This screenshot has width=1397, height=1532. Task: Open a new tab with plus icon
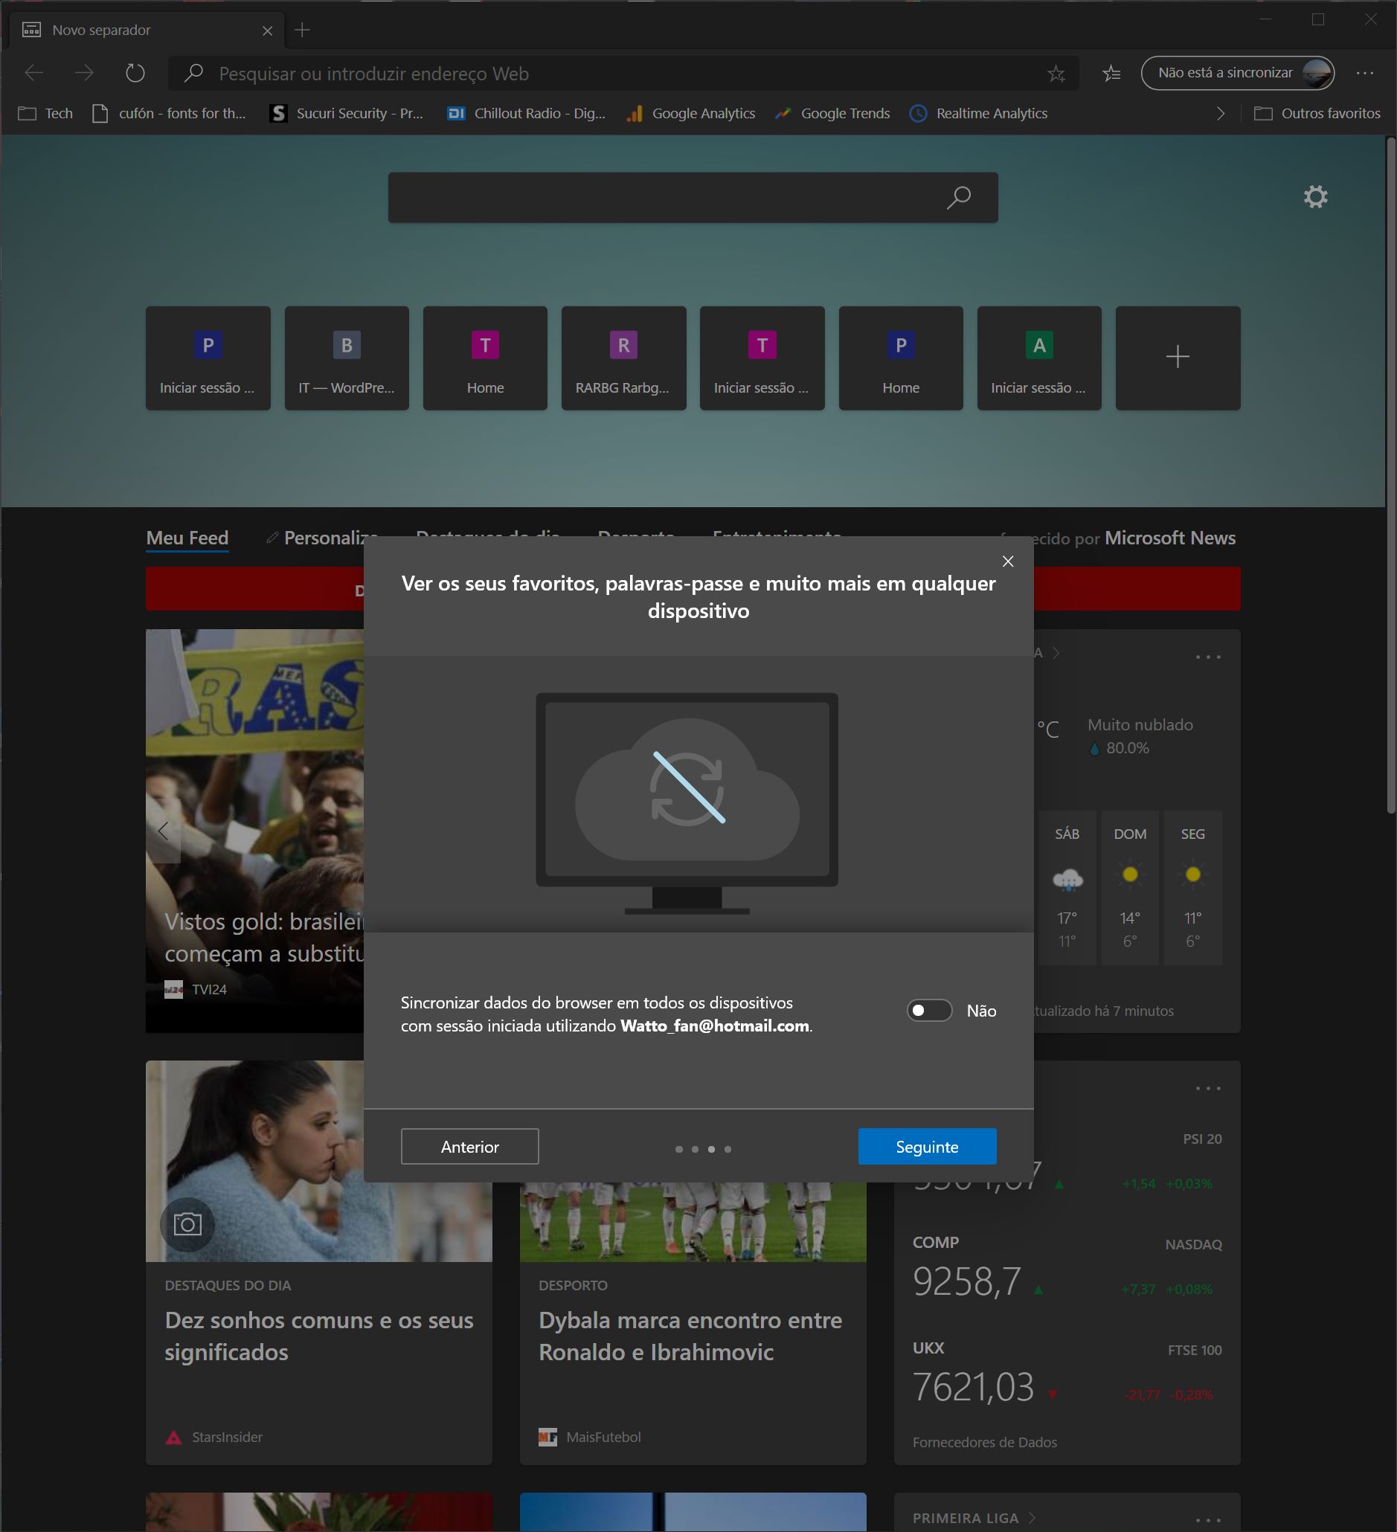click(x=302, y=30)
